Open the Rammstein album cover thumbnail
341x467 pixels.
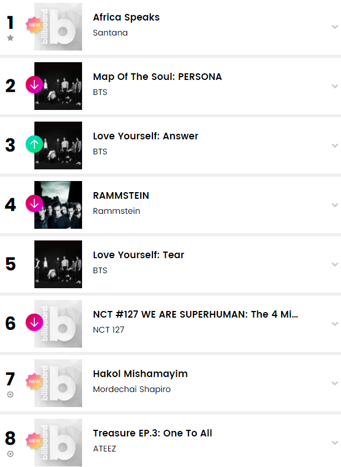pyautogui.click(x=58, y=205)
